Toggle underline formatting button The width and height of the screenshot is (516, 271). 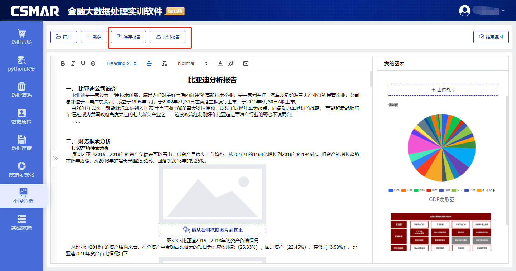point(83,63)
